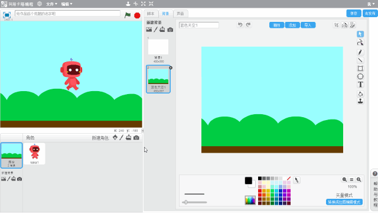Screen dimensions: 378x213
Task: Click the red stop button
Action: (137, 15)
